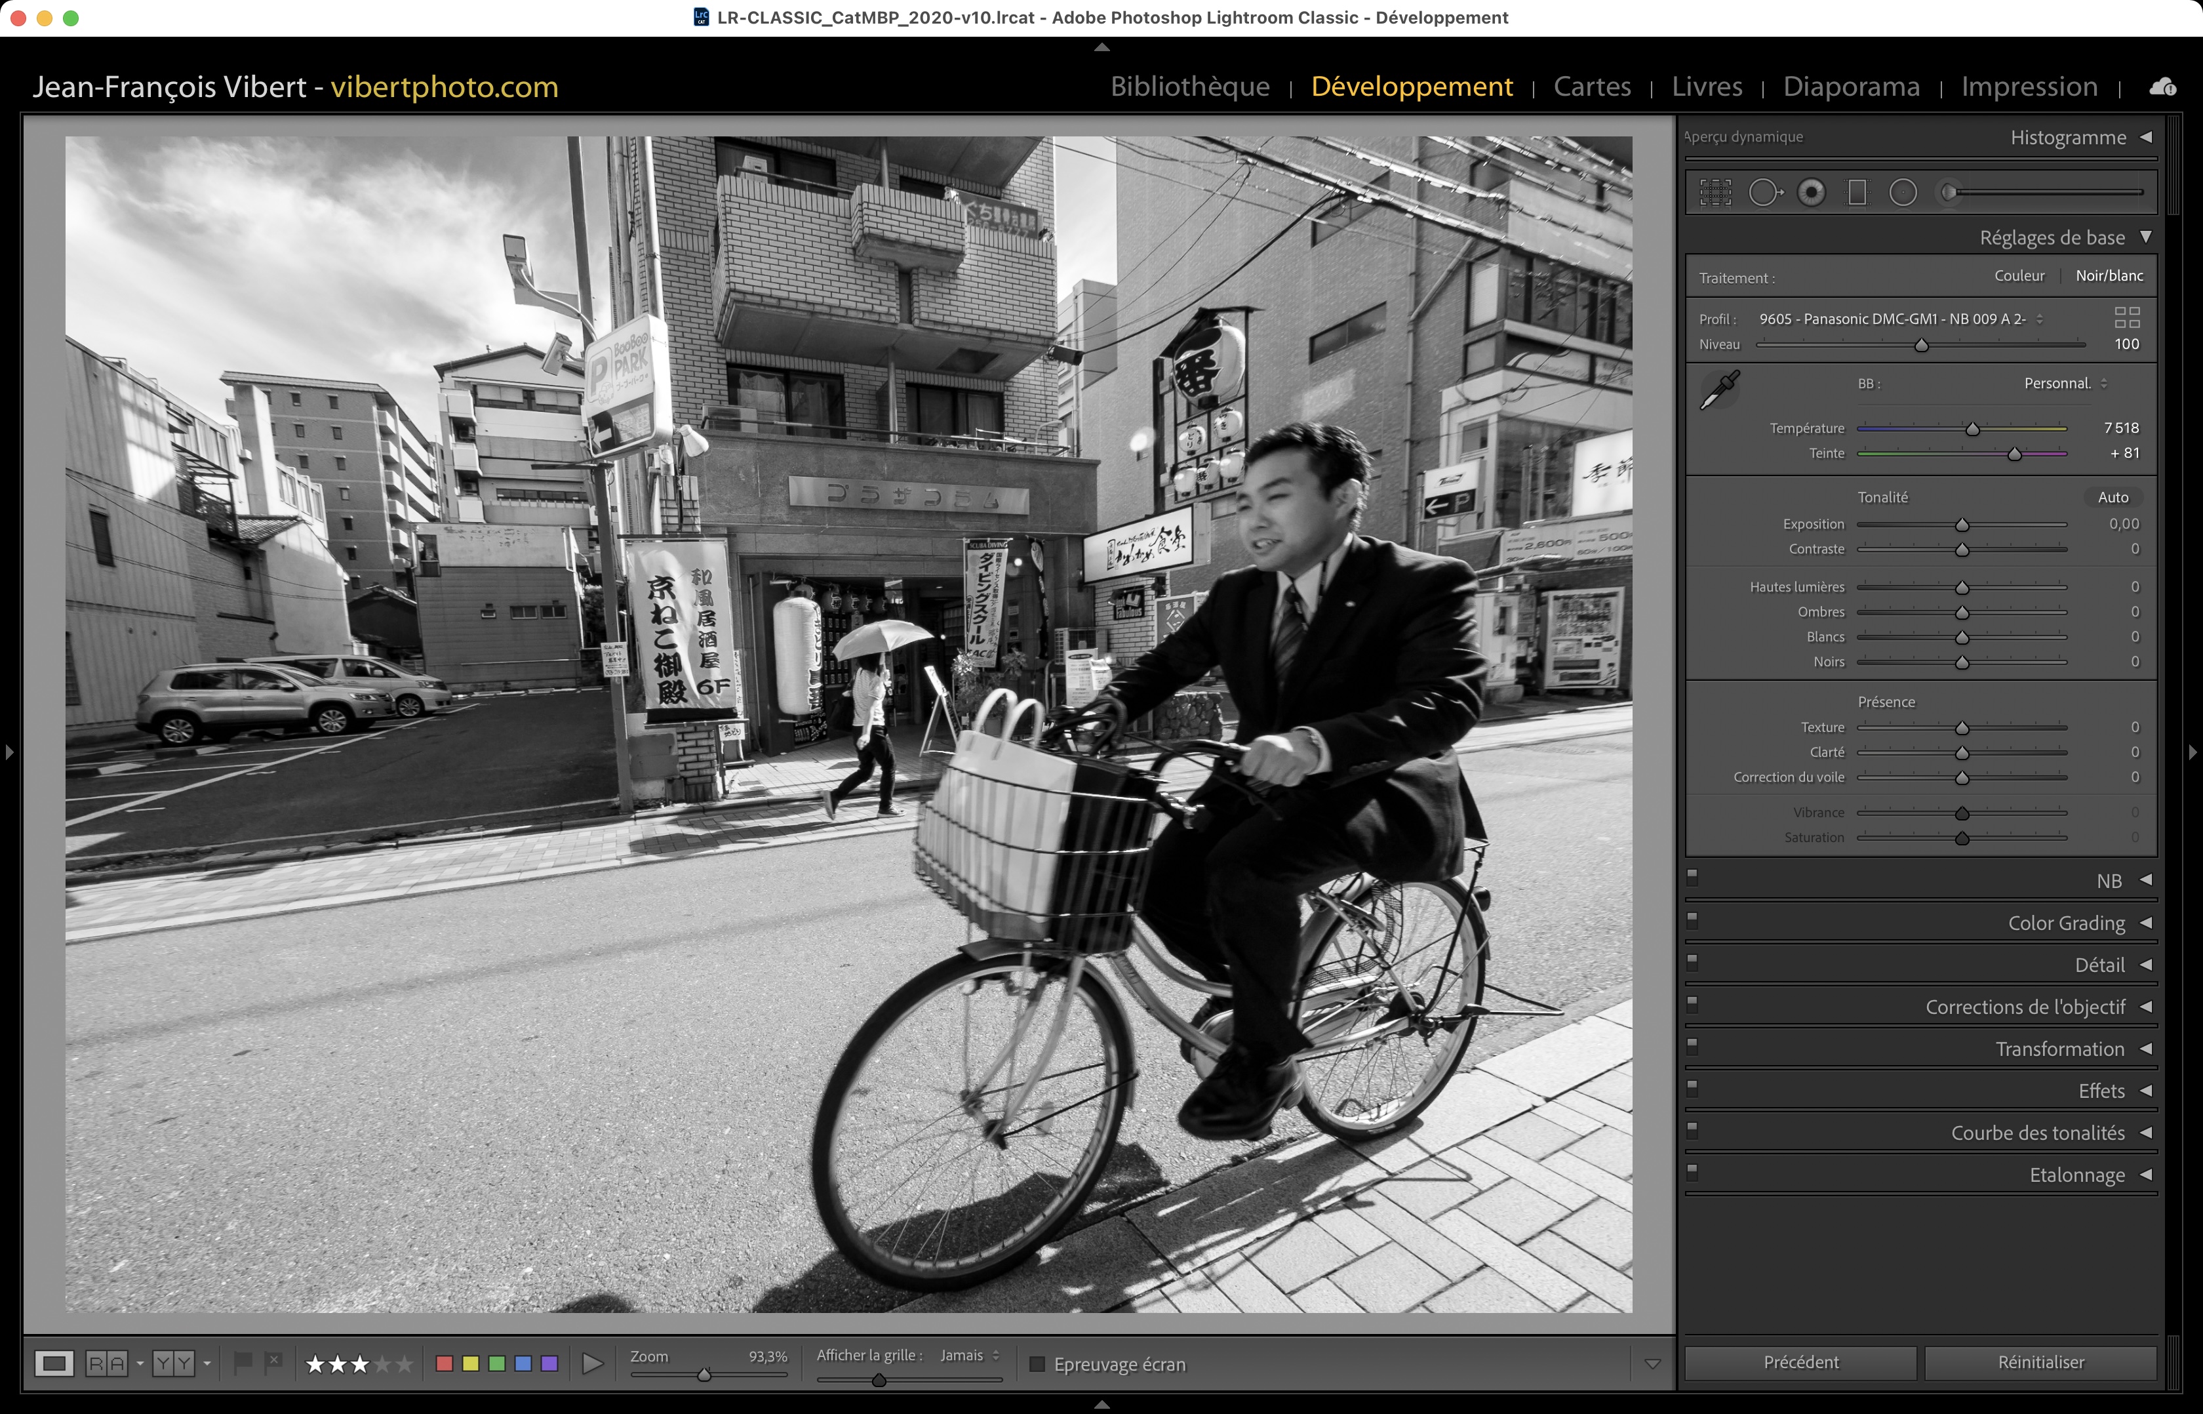The image size is (2203, 1414).
Task: Open the profile browser grid icon
Action: 2127,317
